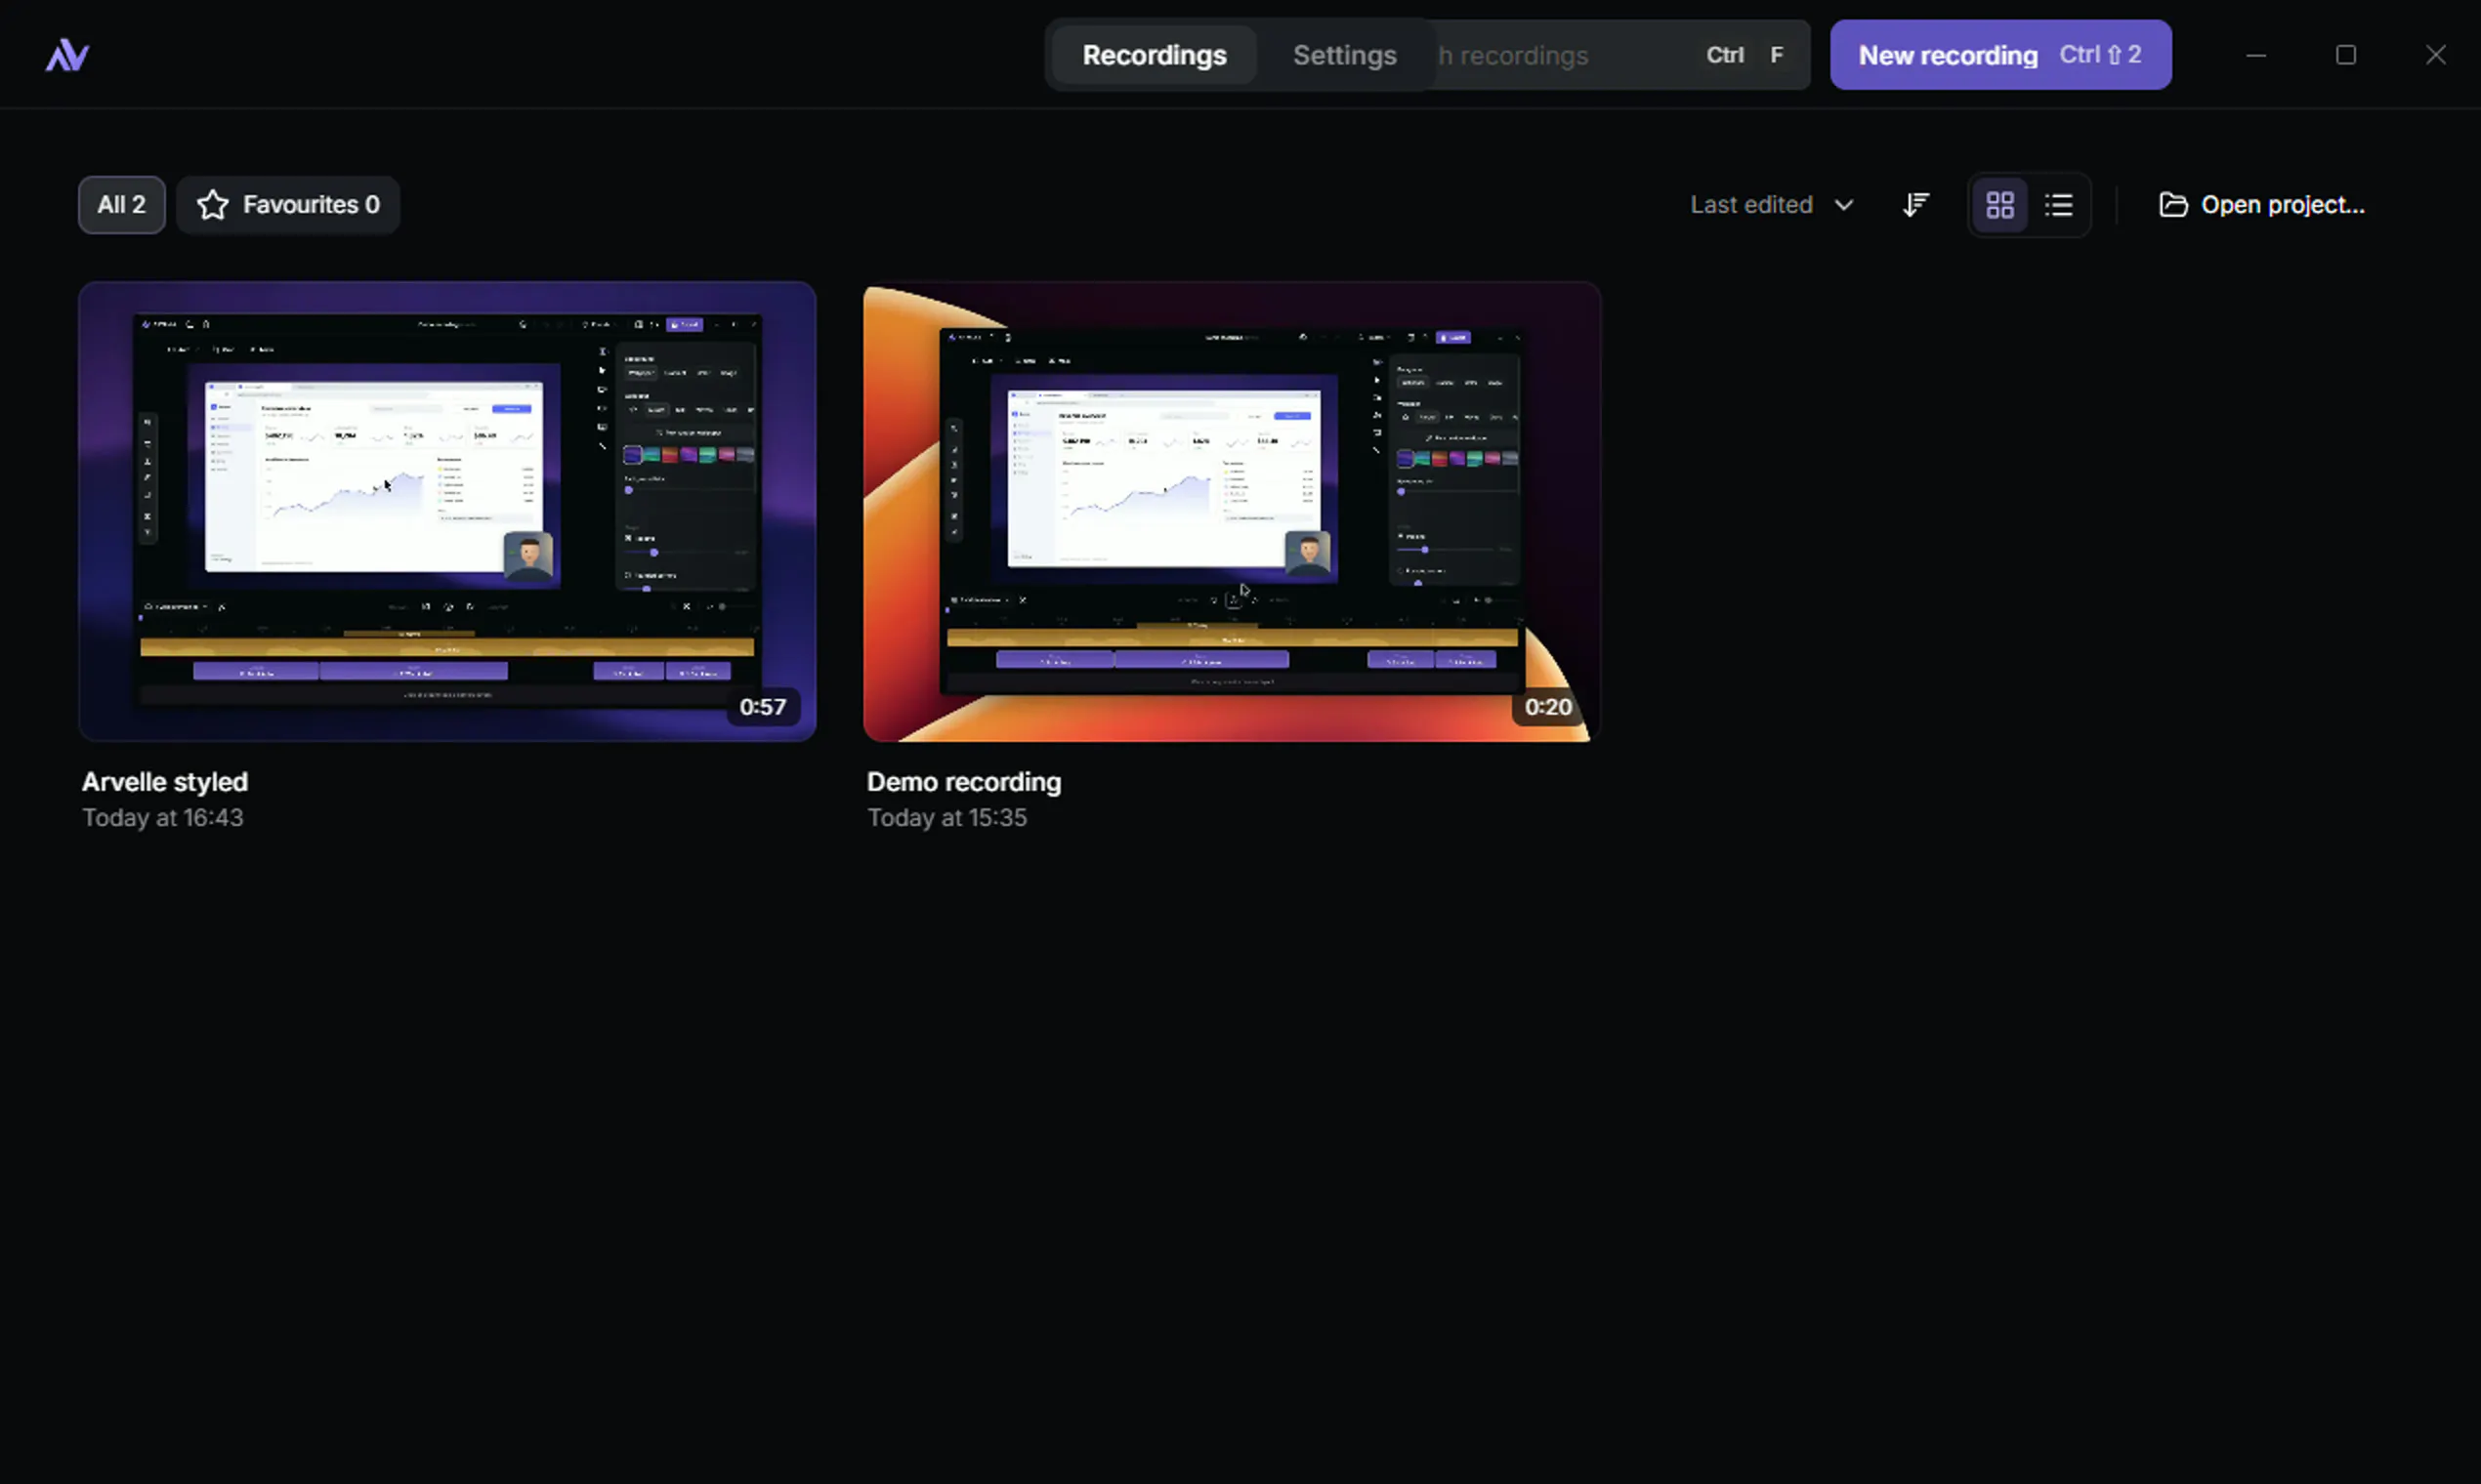
Task: Open the Last edited sort dropdown
Action: (x=1772, y=205)
